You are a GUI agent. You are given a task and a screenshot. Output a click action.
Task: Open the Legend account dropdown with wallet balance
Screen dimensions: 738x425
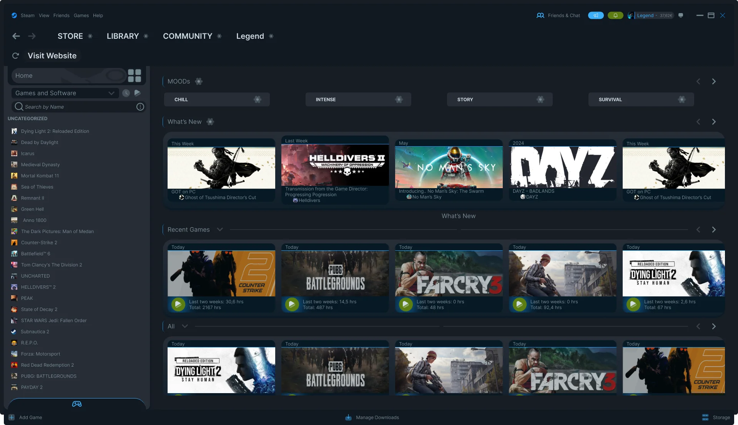point(651,15)
